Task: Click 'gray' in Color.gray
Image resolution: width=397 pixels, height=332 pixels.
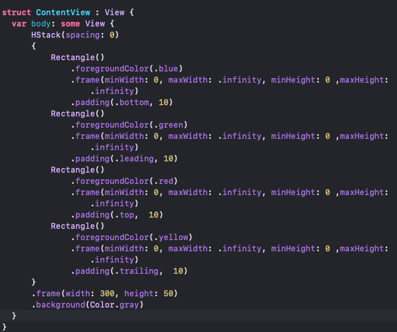Action: 129,305
